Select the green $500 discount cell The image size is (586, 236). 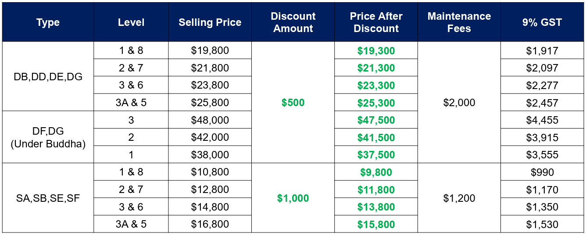pos(293,102)
